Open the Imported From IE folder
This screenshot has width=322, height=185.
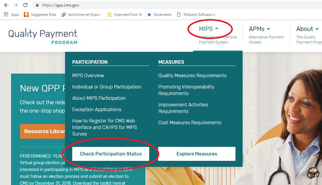[125, 15]
